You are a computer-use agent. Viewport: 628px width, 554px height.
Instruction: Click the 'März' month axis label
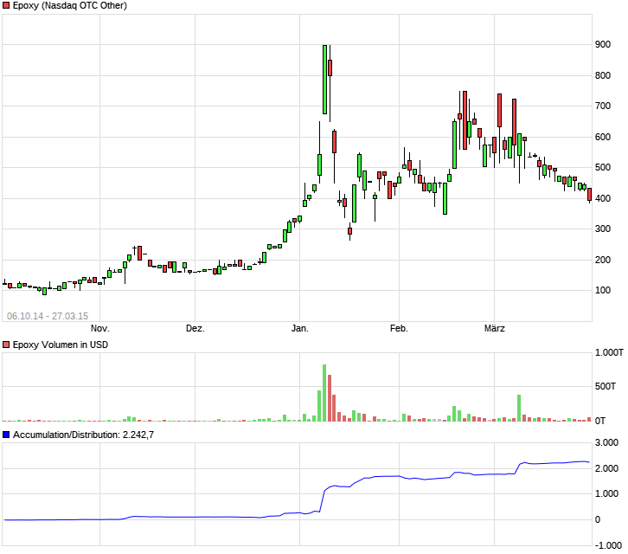pos(495,328)
